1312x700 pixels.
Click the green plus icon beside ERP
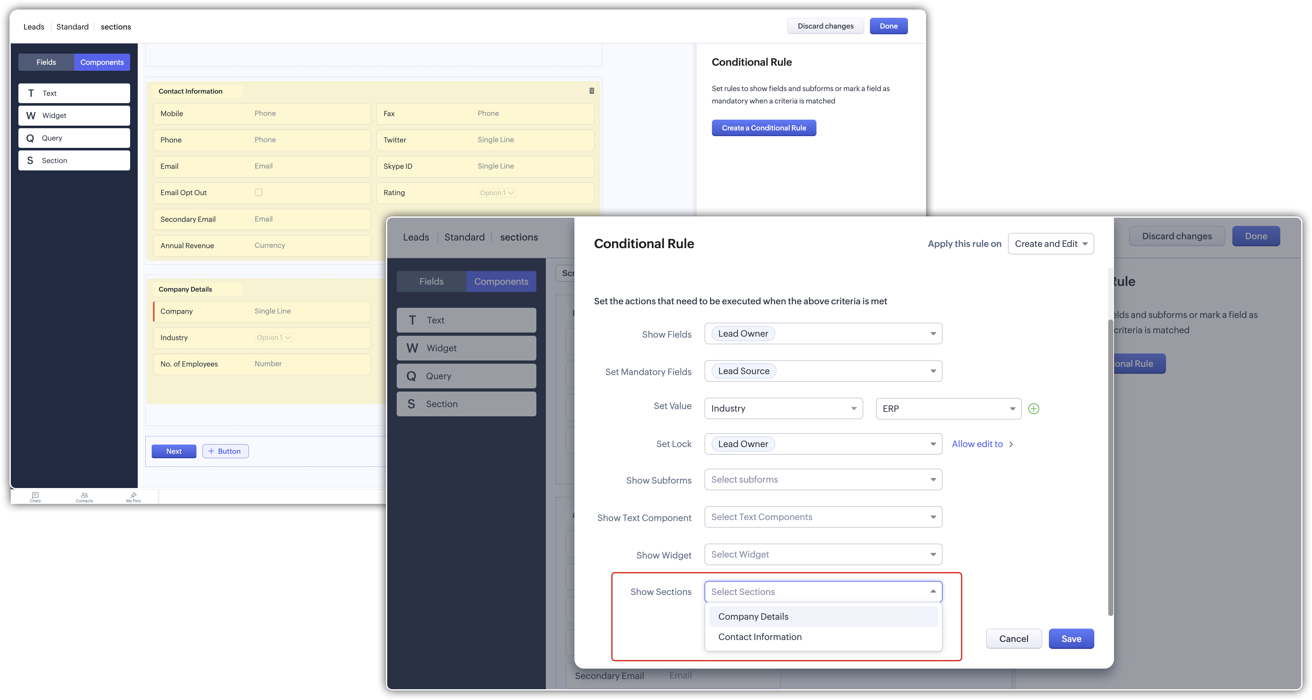coord(1033,409)
